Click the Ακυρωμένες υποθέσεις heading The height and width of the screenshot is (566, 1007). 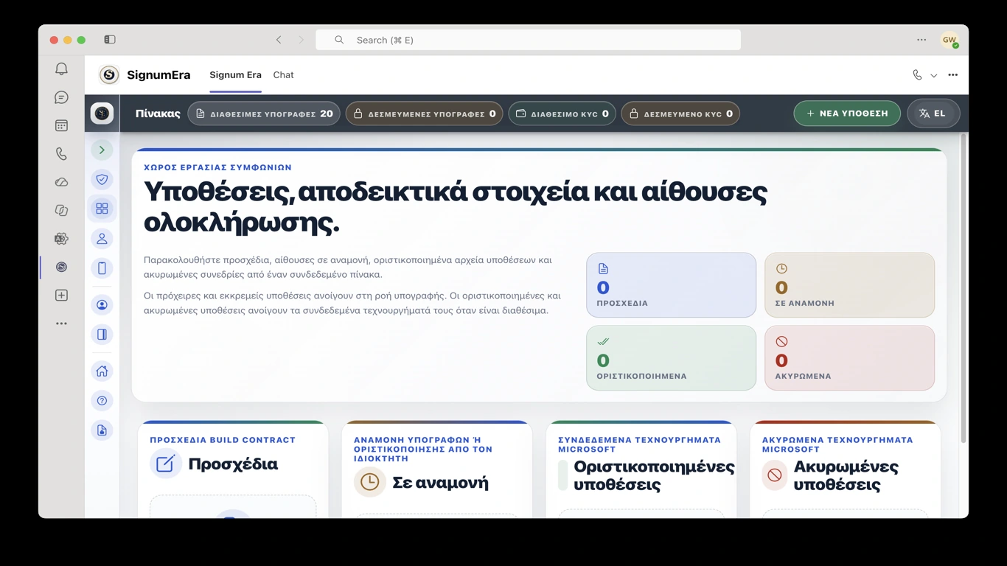(846, 475)
